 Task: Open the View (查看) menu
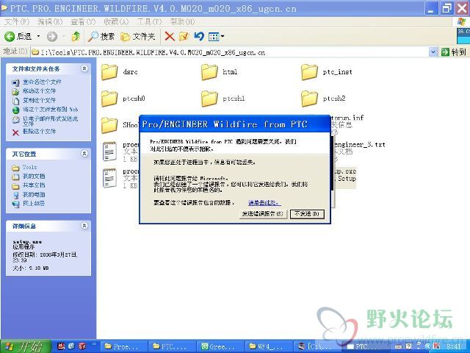click(83, 22)
